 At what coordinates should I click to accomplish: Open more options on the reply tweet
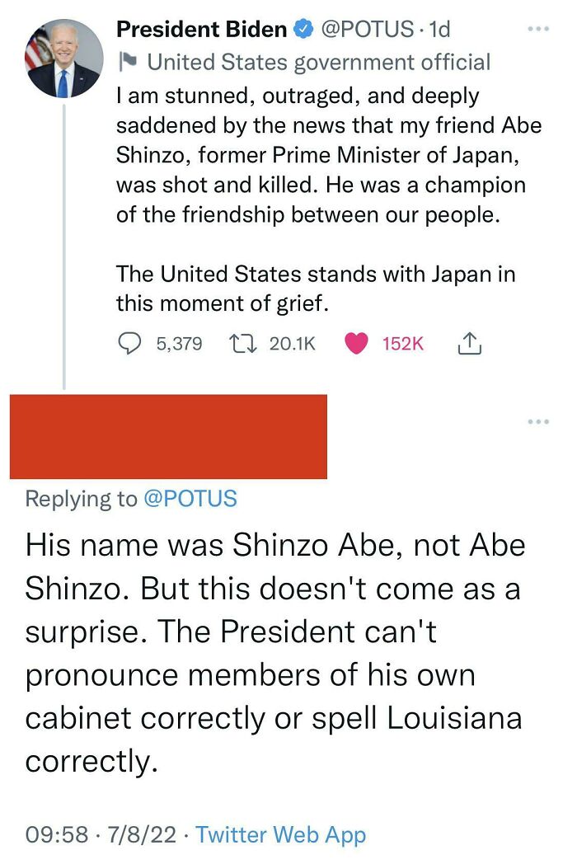[x=538, y=422]
